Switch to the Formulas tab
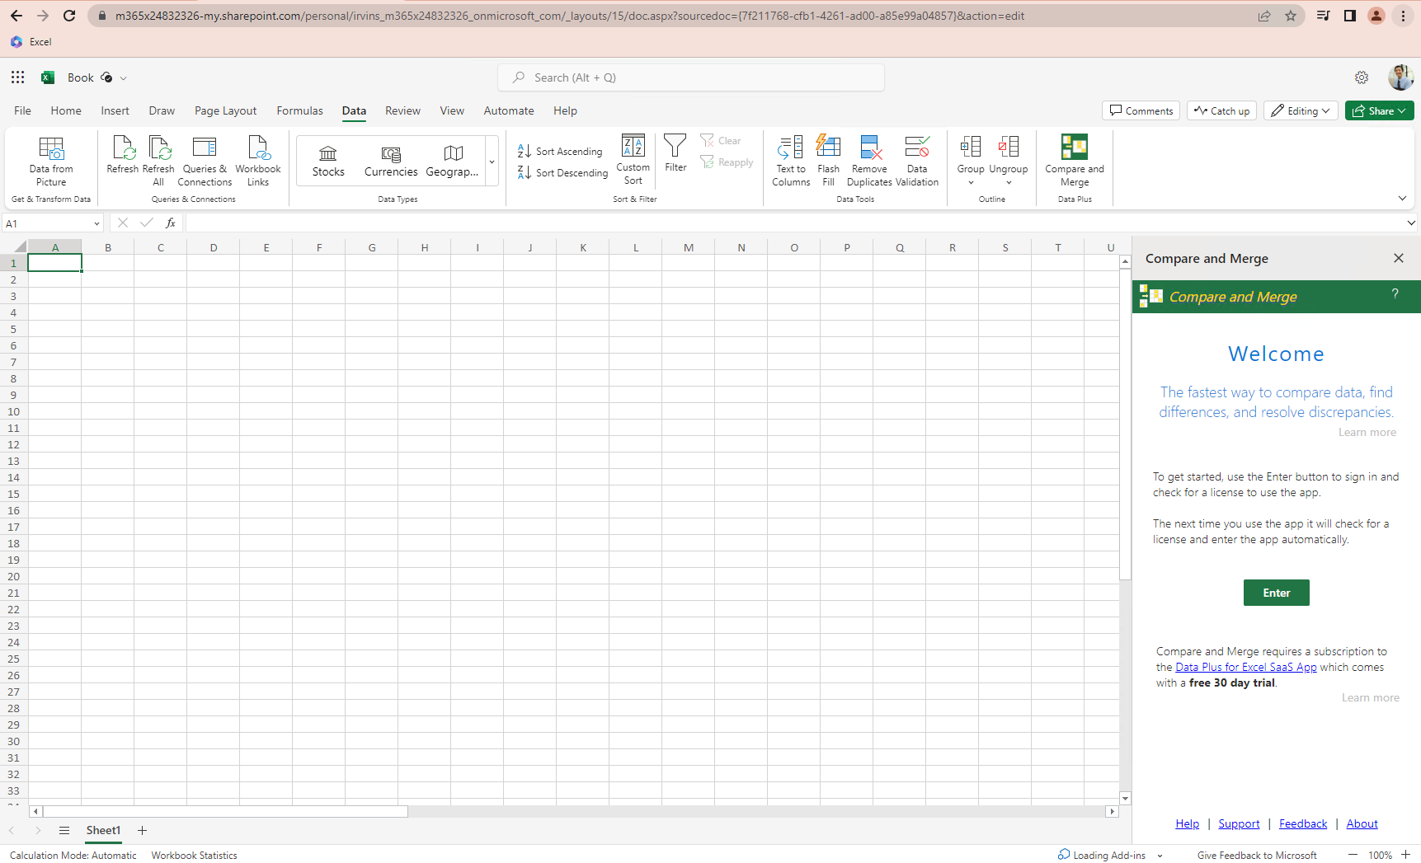 (299, 110)
